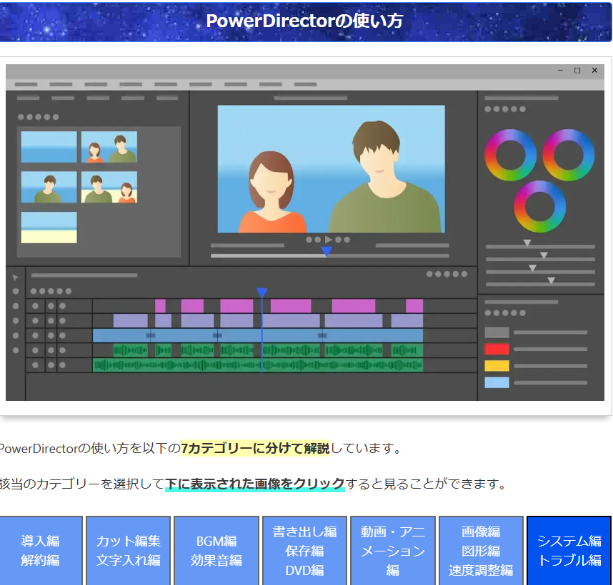Click the underlined text 下に表示された画像をクリック

click(255, 484)
